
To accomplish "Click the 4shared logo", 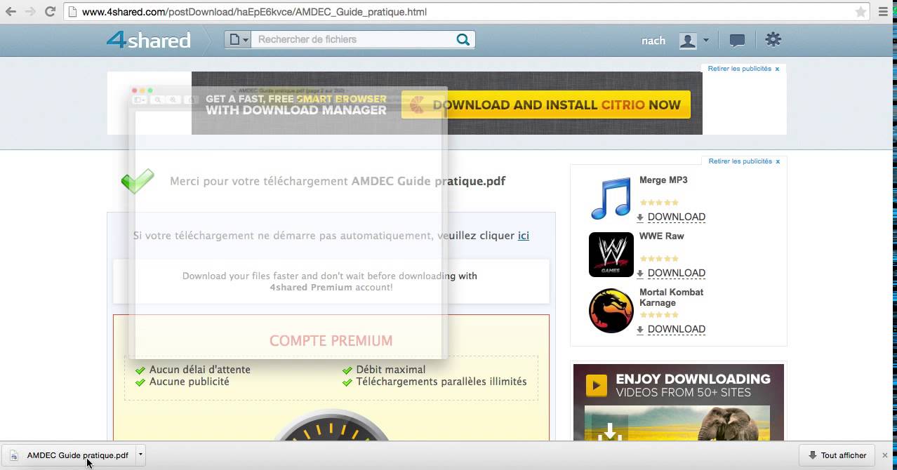I will pos(148,40).
